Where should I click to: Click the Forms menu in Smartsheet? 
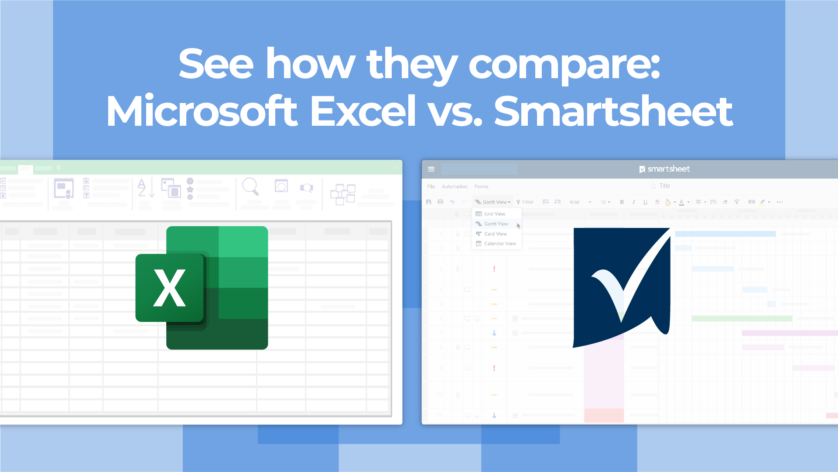pyautogui.click(x=481, y=186)
